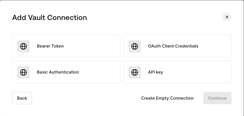
Task: Click the Continue button
Action: point(217,98)
